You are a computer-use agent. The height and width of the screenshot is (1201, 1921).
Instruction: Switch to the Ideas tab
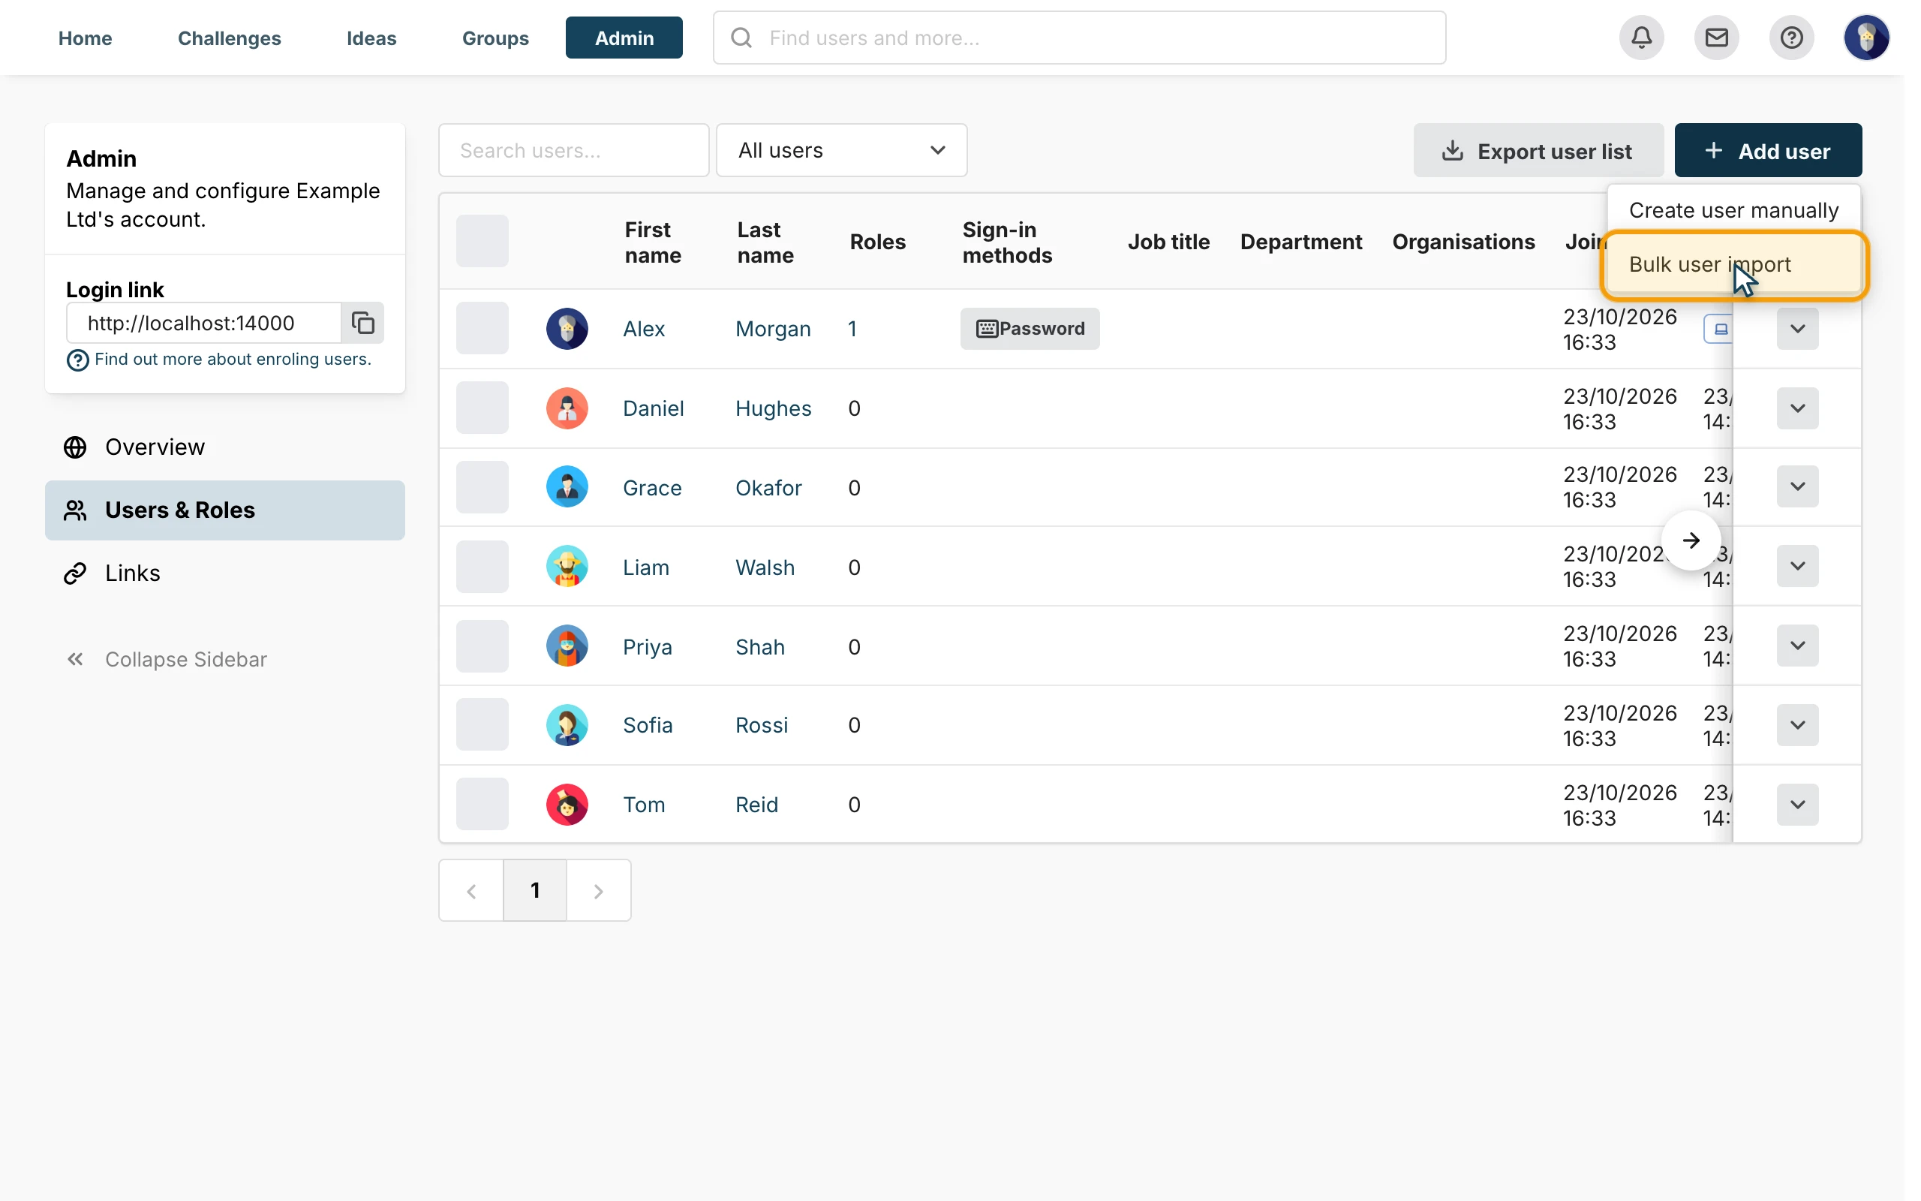371,38
